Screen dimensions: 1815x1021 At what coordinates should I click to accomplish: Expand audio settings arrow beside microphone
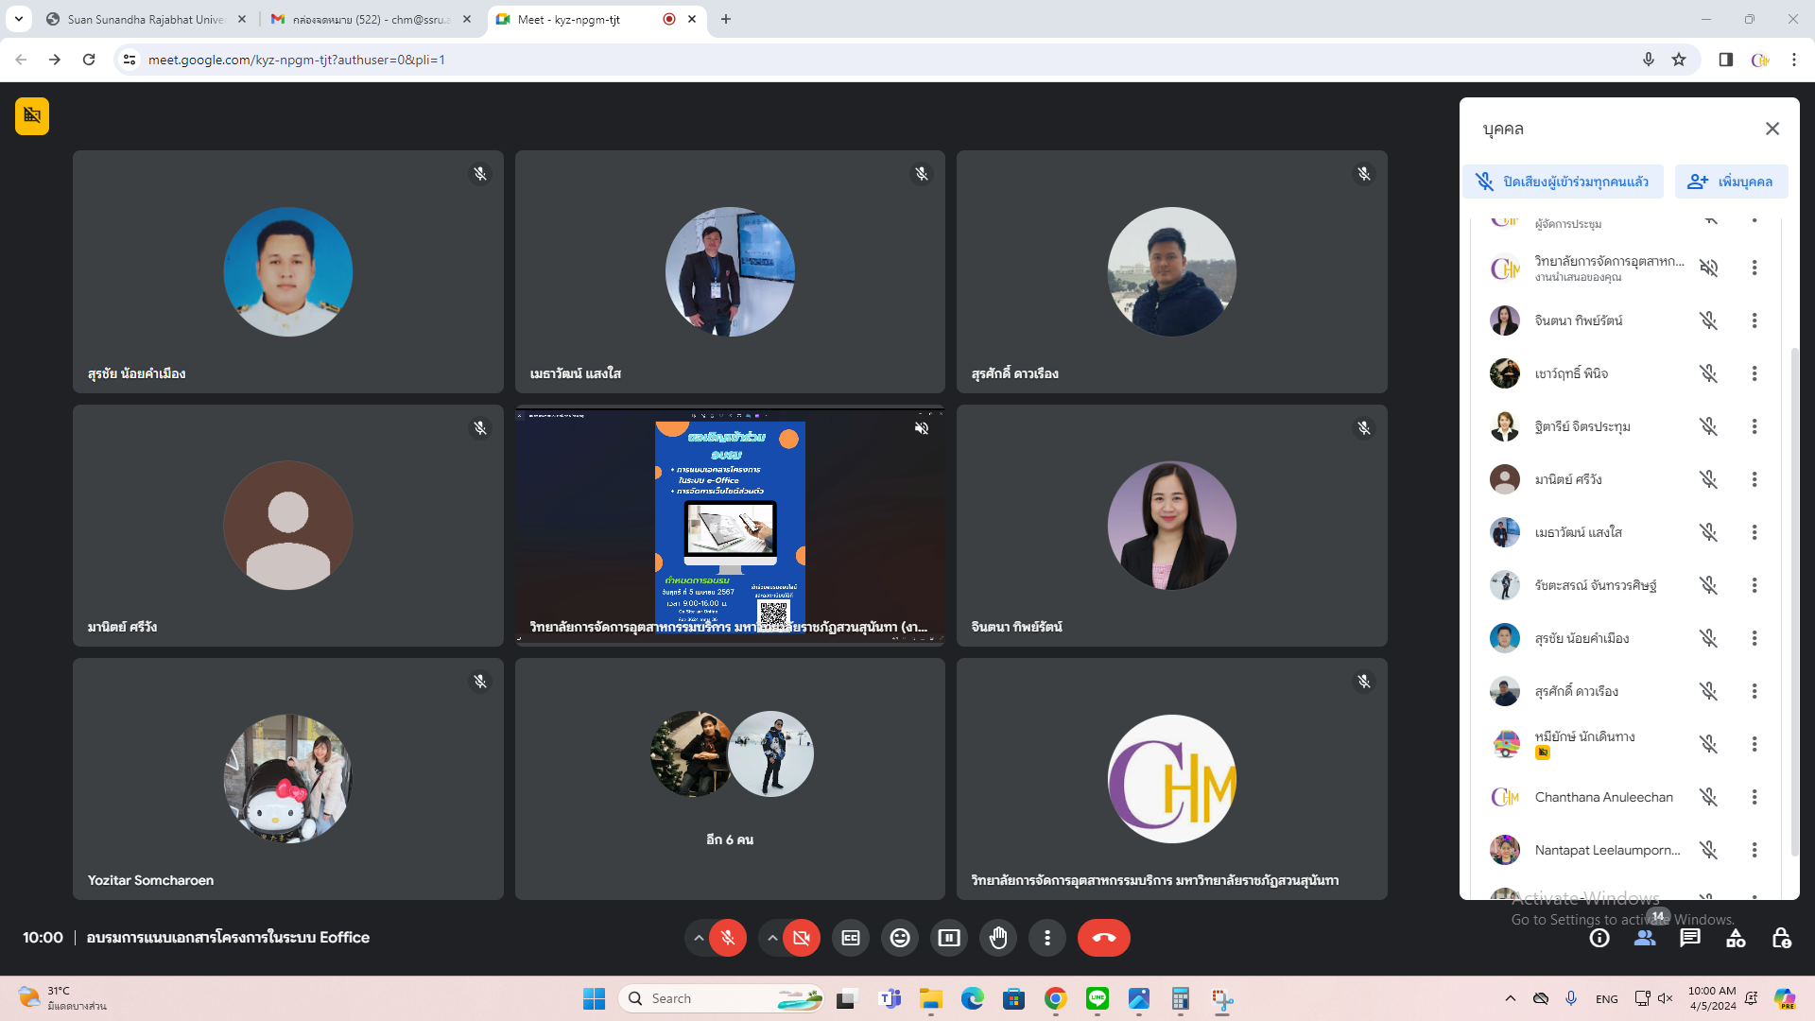click(x=699, y=938)
